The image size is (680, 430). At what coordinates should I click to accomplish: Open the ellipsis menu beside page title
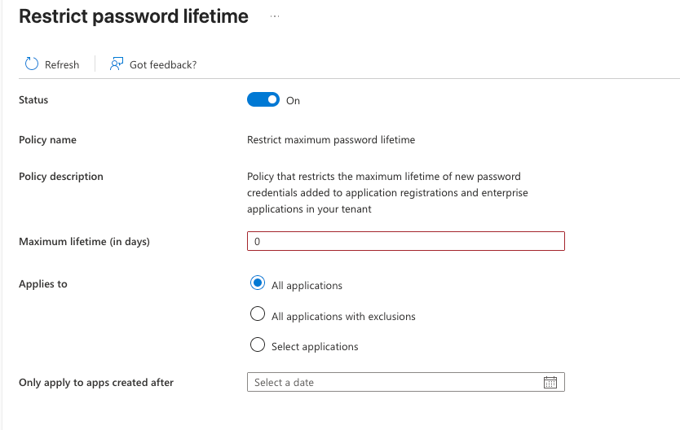click(275, 16)
